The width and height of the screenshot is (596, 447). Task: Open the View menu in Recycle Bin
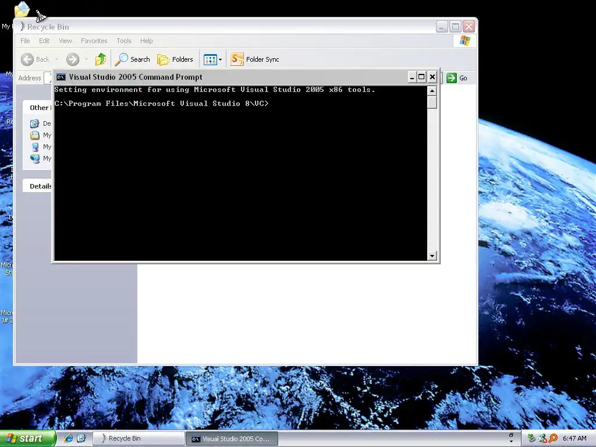65,41
